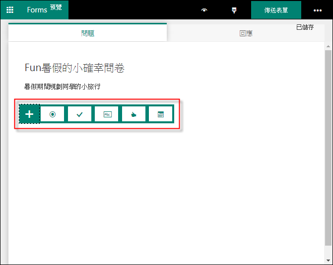This screenshot has width=333, height=265.
Task: Open the more options ellipsis menu
Action: pos(318,10)
